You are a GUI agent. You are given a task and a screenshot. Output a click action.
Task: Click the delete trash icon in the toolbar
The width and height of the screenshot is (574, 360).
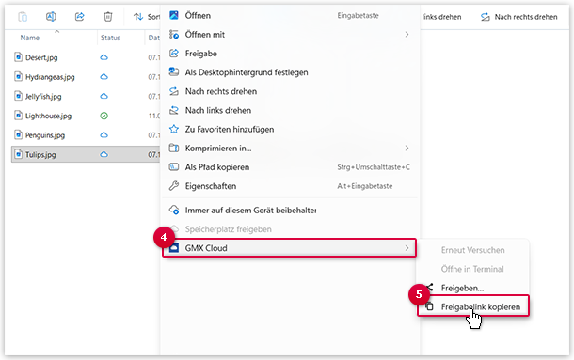[x=107, y=17]
